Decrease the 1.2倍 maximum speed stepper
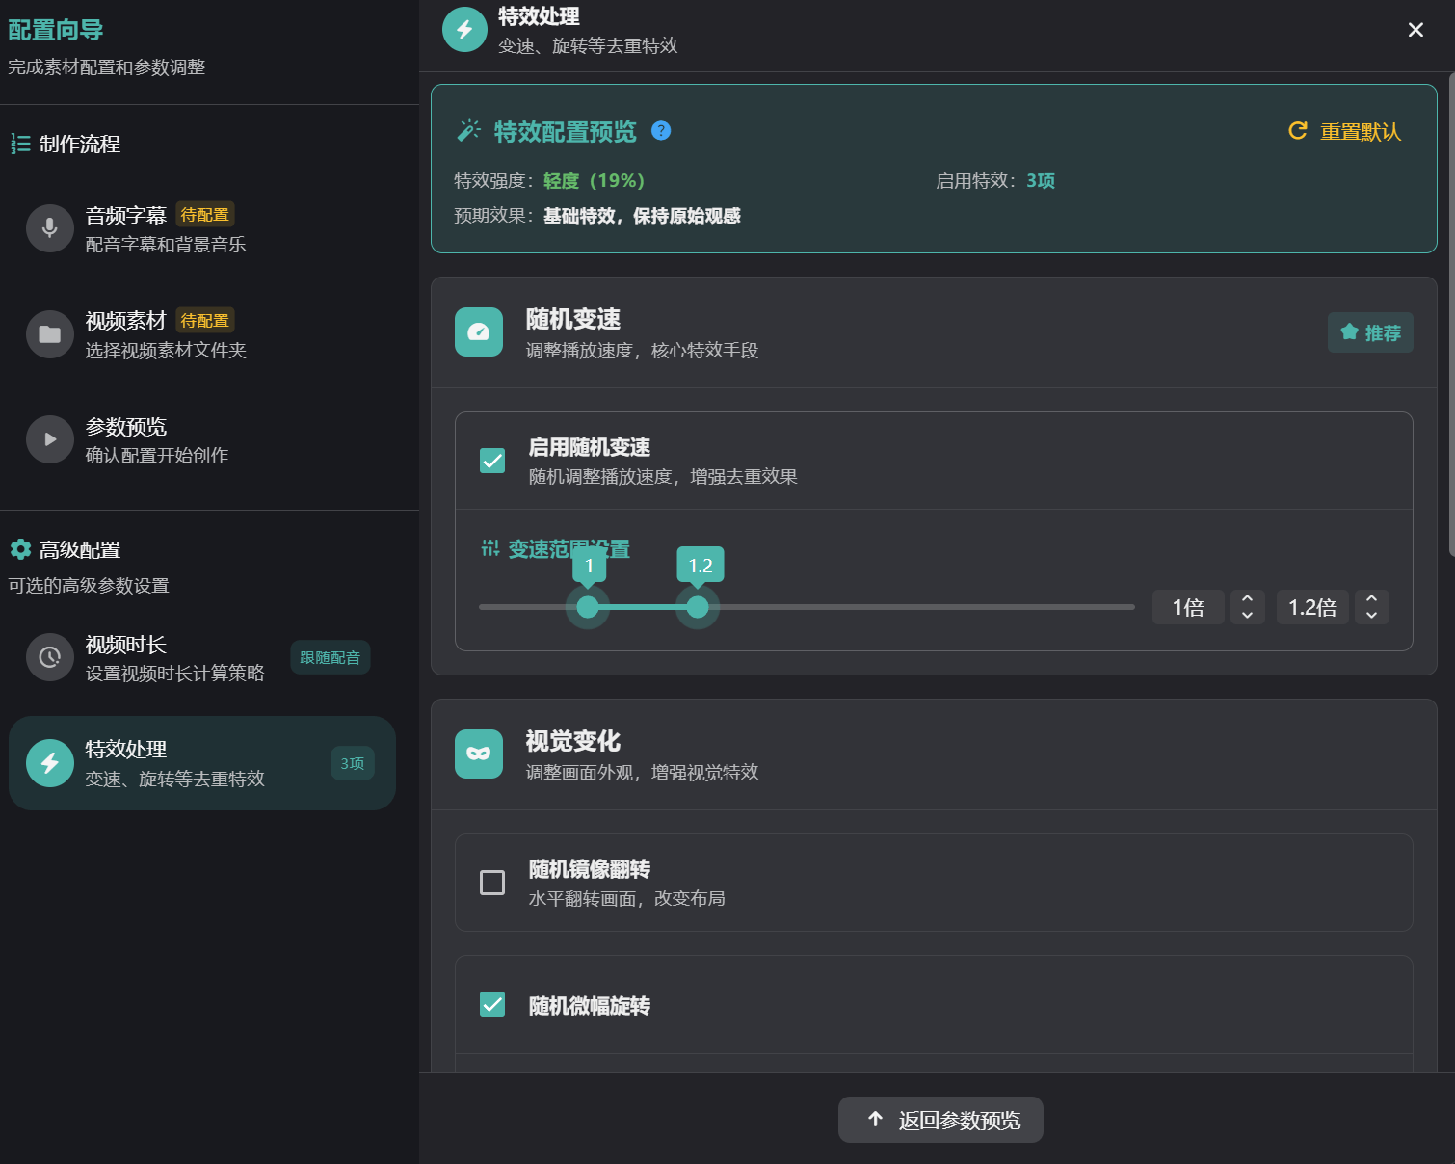 [x=1371, y=616]
